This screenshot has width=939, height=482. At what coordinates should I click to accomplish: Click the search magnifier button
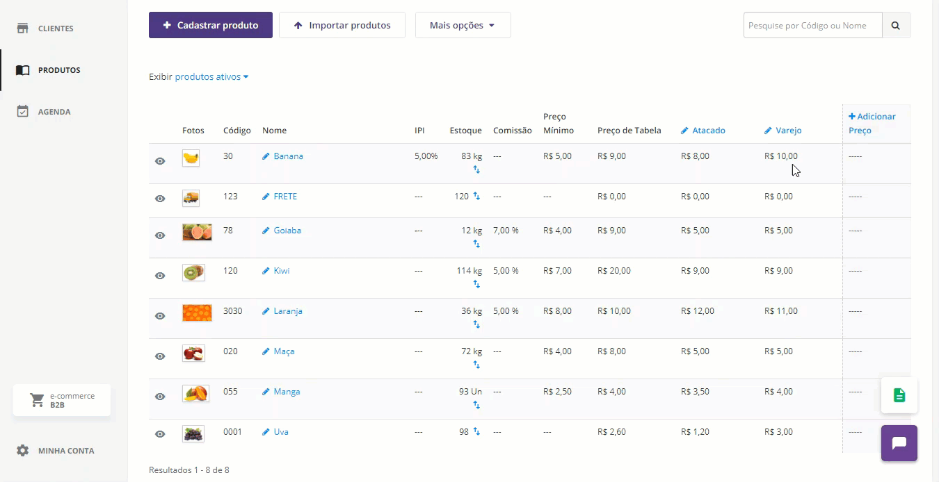coord(896,26)
